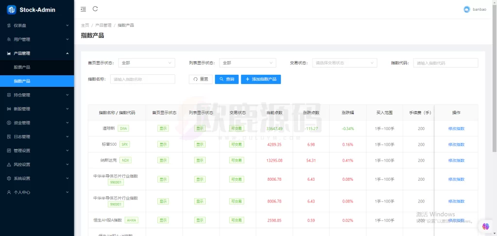Image resolution: width=497 pixels, height=236 pixels.
Task: Click the 个人中心 person icon
Action: tap(9, 192)
